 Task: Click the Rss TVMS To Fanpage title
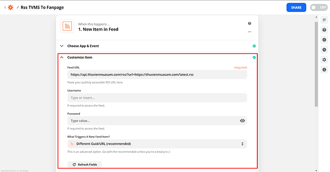tap(42, 7)
